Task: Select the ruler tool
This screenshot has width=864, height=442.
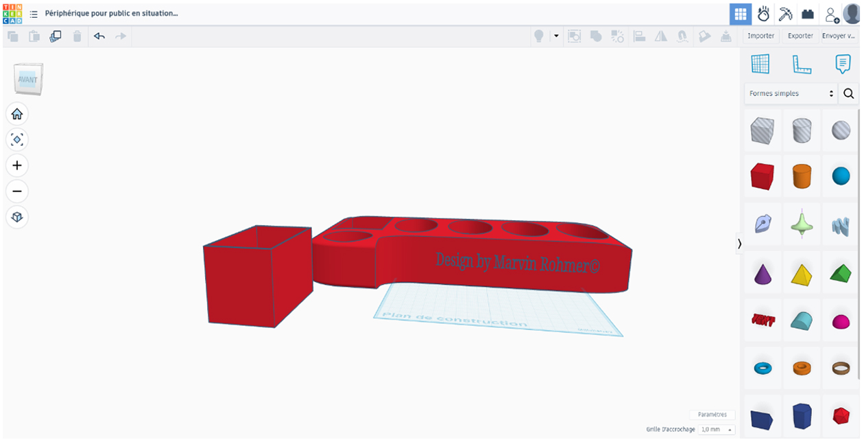Action: click(802, 64)
